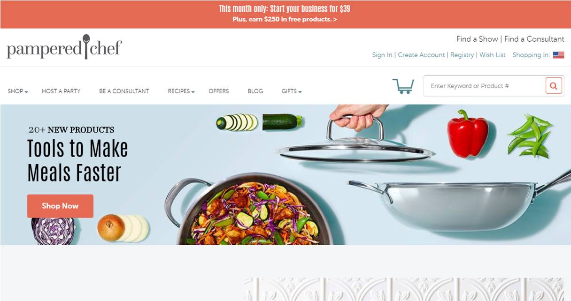The width and height of the screenshot is (571, 301).
Task: Click the Find a Show link
Action: pos(477,39)
